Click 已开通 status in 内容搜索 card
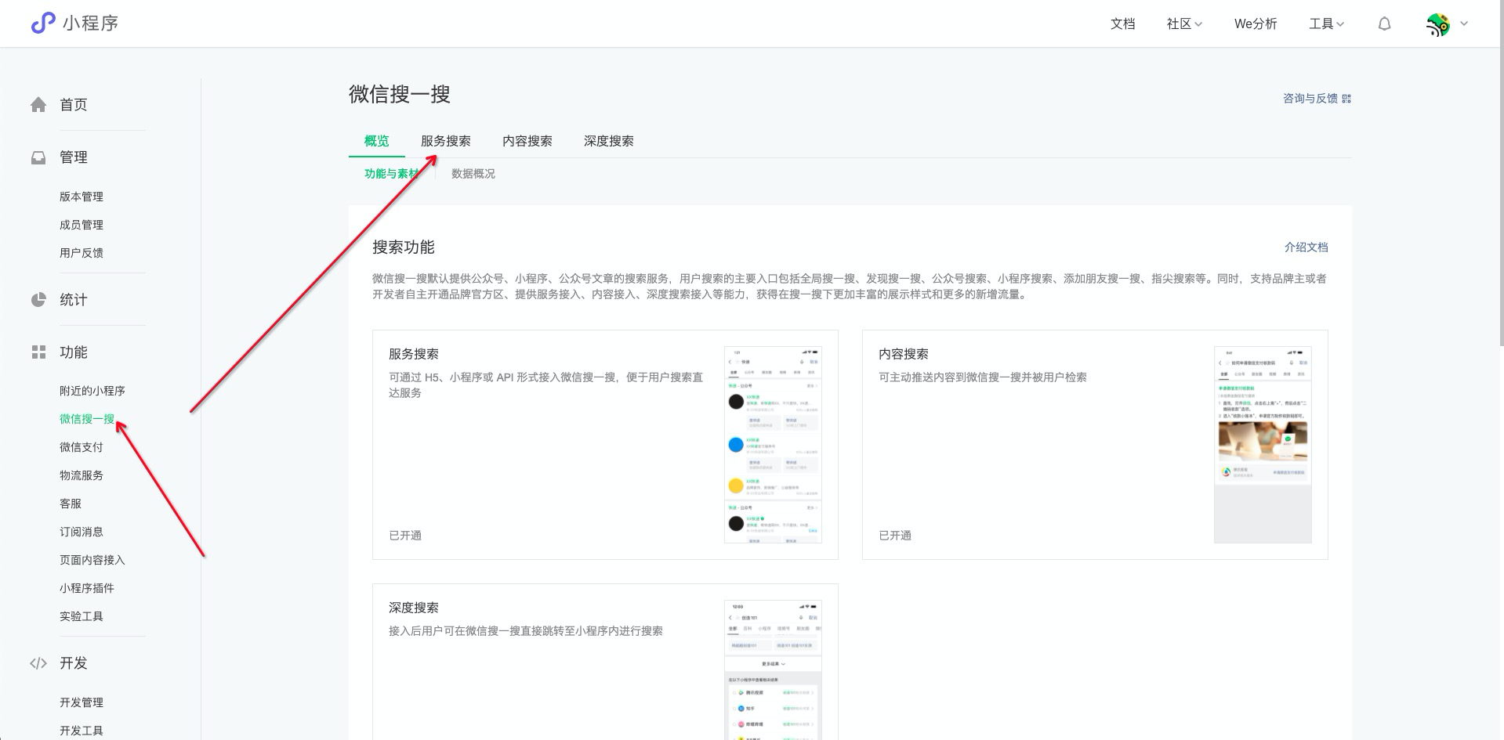Screen dimensions: 1504x740 (895, 536)
